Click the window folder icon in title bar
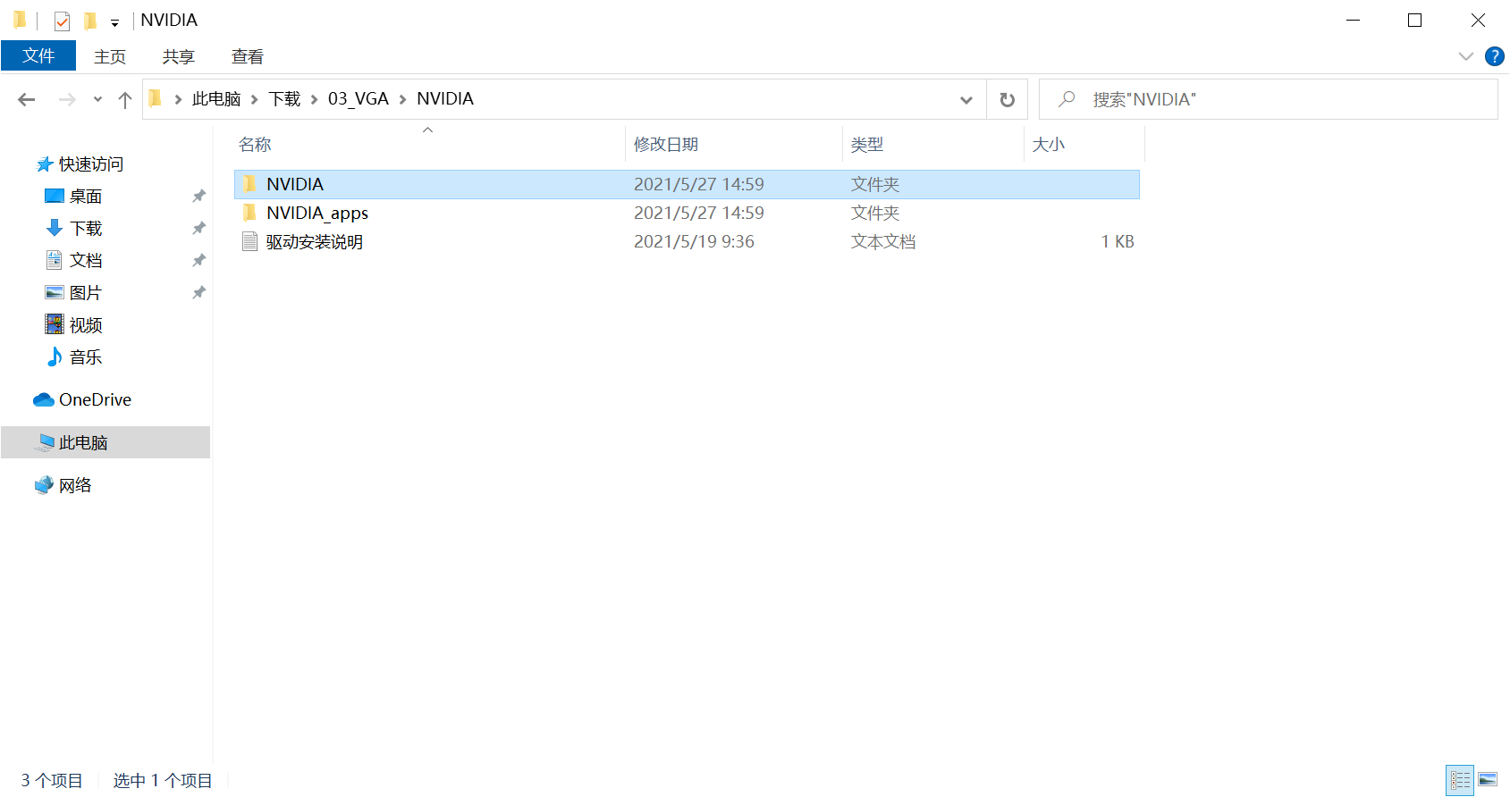Screen dimensions: 1510x797 pos(20,20)
